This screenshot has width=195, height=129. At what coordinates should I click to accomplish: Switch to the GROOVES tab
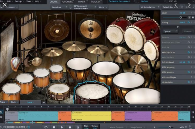67,2
